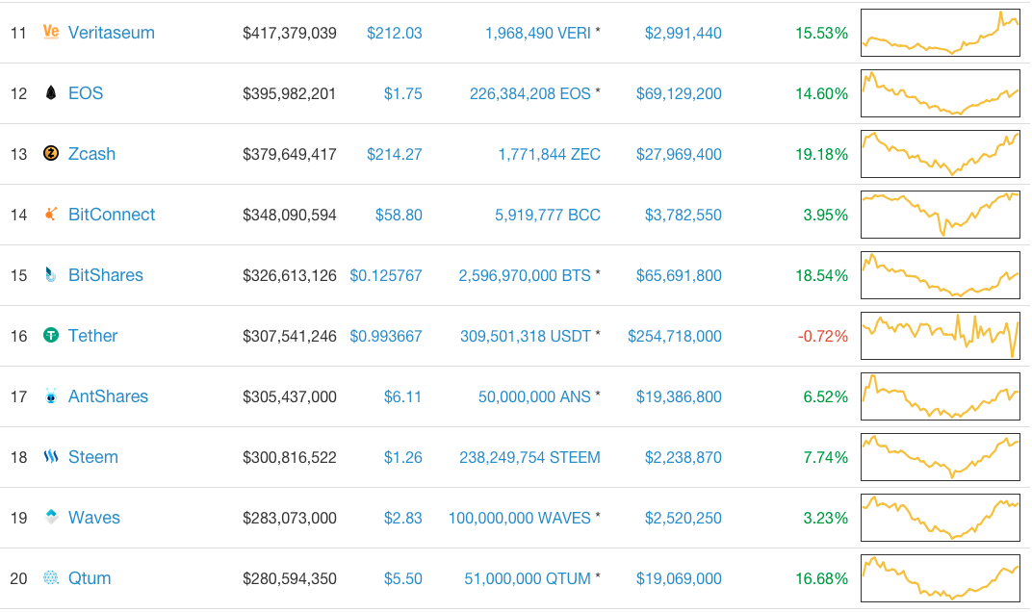
Task: Click BitShares volume $65,691,800
Action: pos(679,275)
